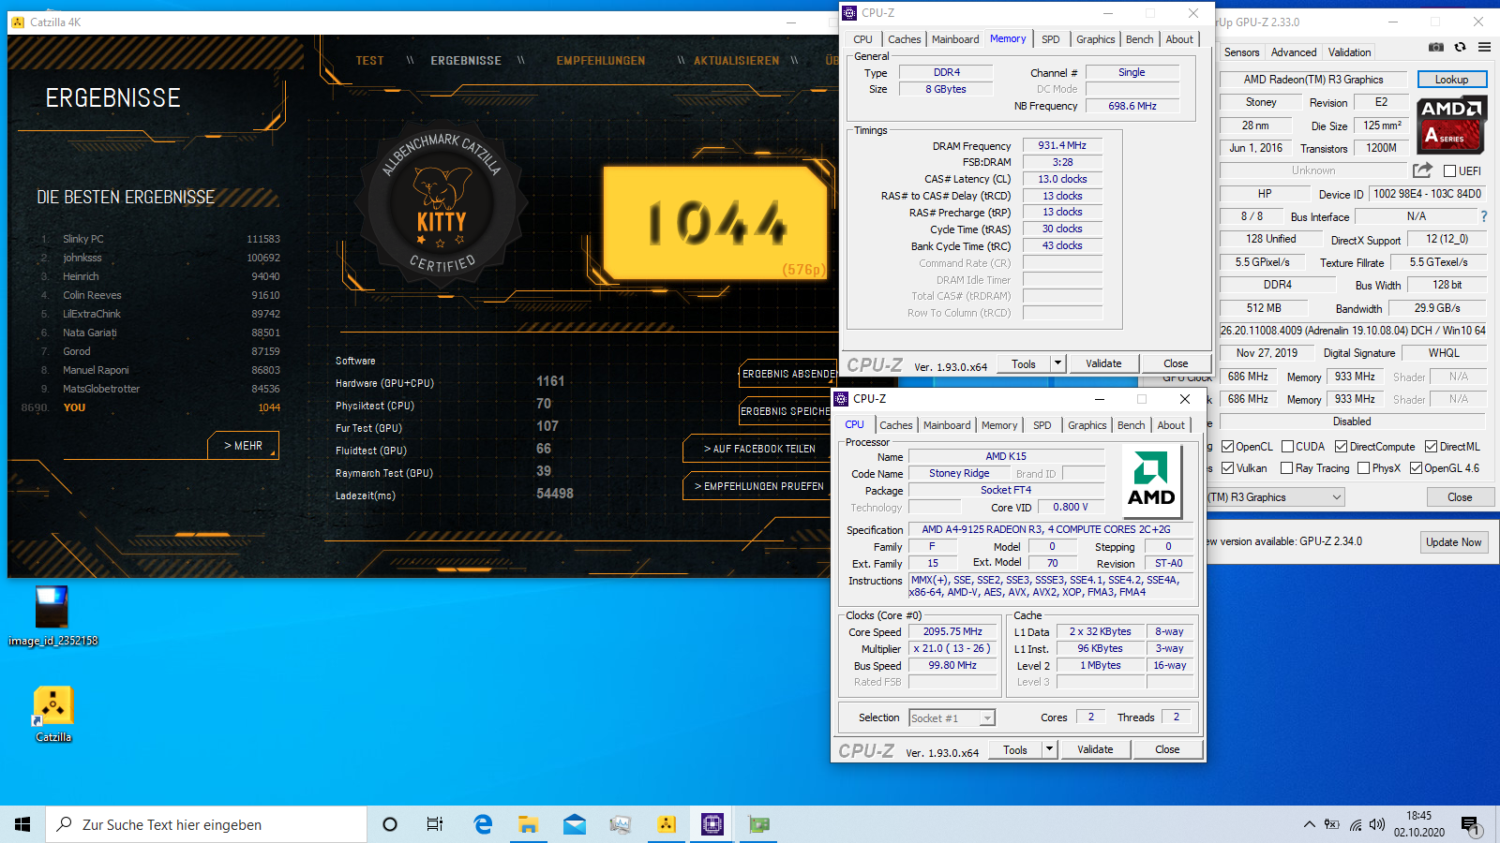Open the notification center icon
Image resolution: width=1500 pixels, height=843 pixels.
[1470, 825]
